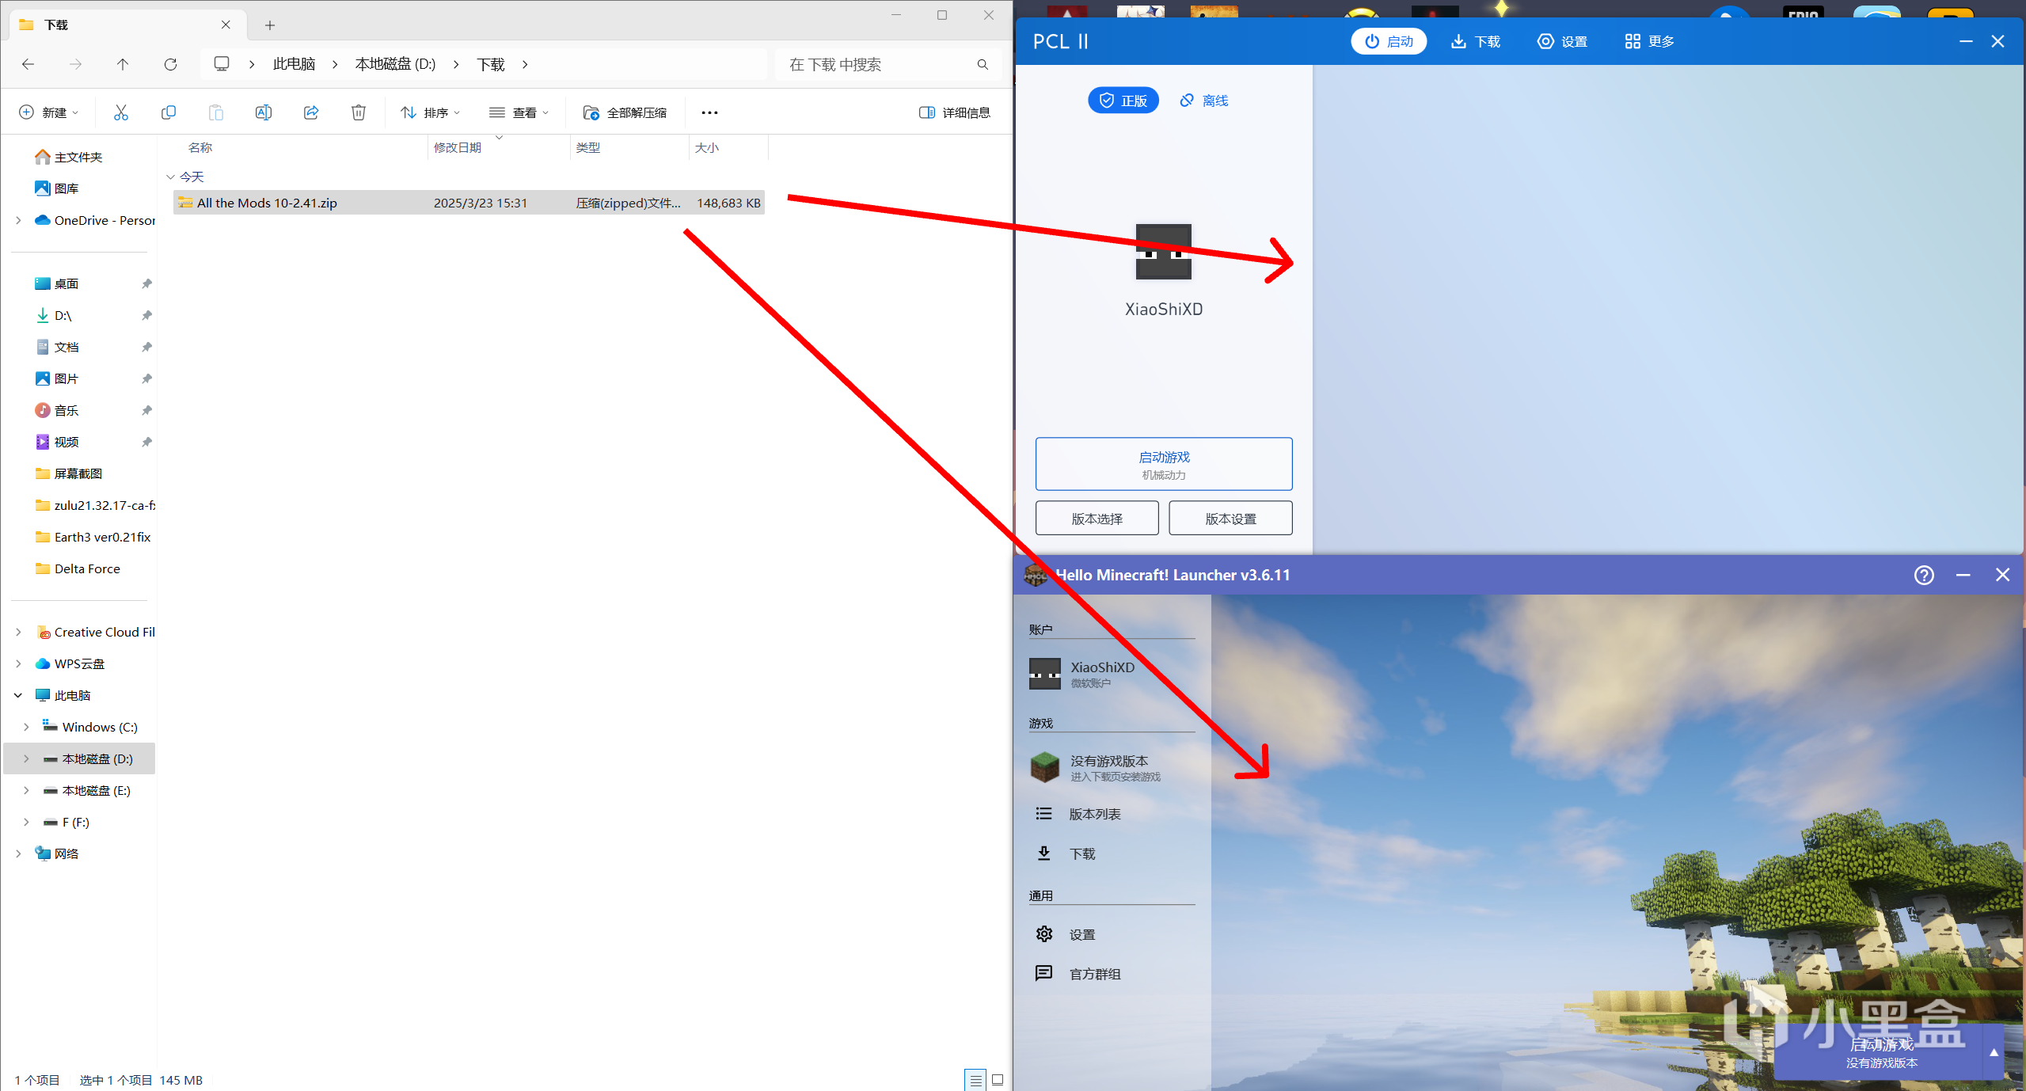Expand chevron after 下载 in address bar

pos(525,64)
